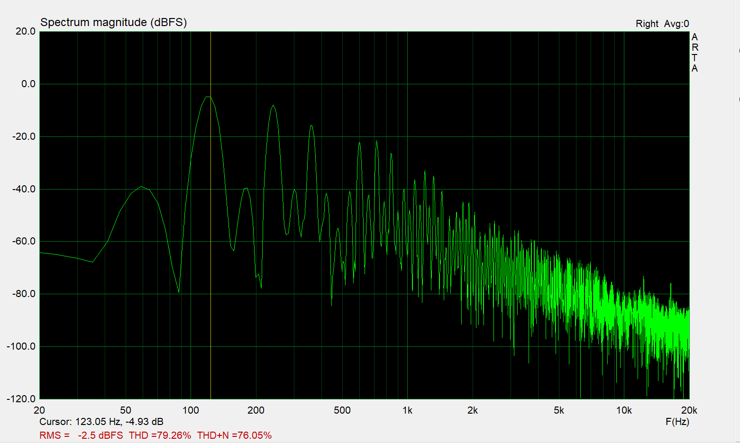
Task: Click the 0.0 dB axis label
Action: click(28, 84)
